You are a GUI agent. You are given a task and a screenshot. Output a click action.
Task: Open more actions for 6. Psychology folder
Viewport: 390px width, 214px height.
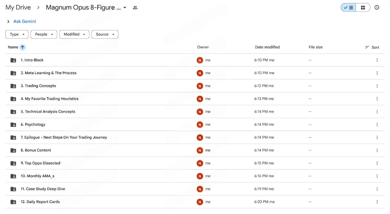click(x=377, y=125)
